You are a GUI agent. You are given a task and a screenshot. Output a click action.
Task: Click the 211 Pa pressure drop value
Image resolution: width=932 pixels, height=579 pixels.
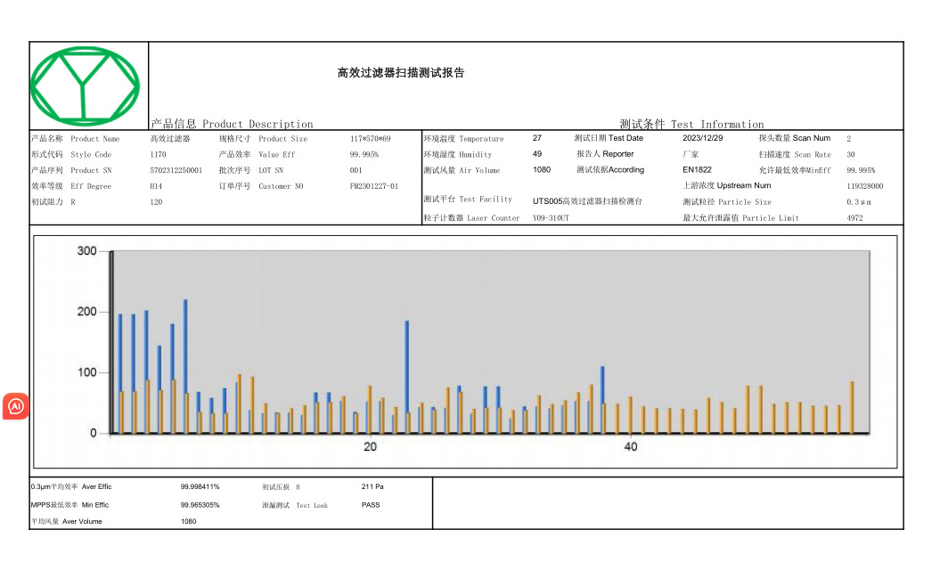[x=372, y=487]
